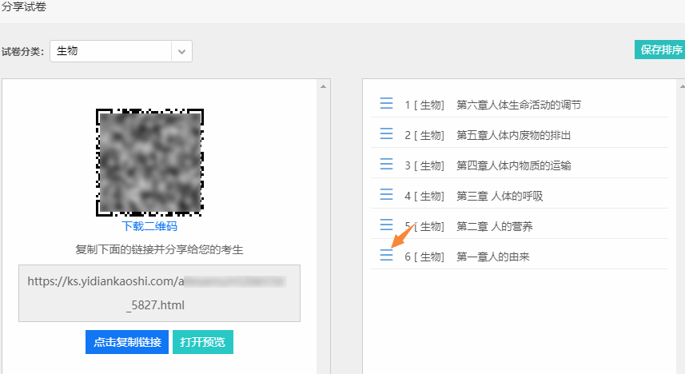
Task: Click the 生物 value in category box
Action: tap(67, 51)
